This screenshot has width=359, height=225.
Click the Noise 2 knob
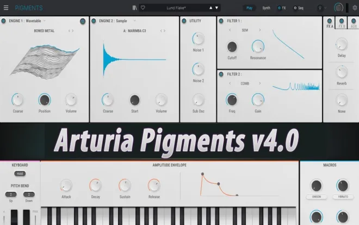click(x=199, y=69)
